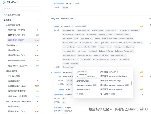Click the application/json content type label
Screen dimensions: 151x114
[67, 19]
